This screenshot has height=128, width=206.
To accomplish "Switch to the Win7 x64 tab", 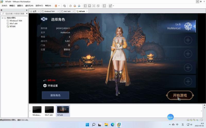I will [67, 11].
